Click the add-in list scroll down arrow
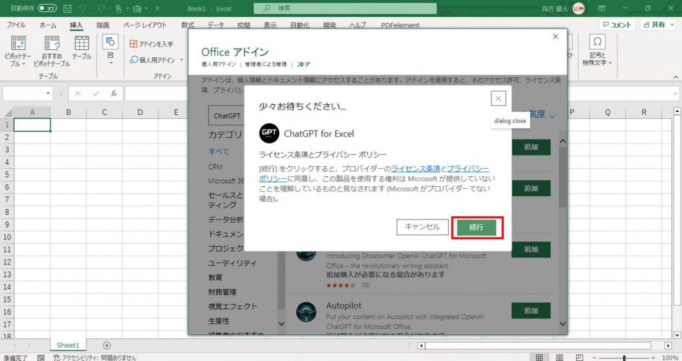682x361 pixels. pyautogui.click(x=562, y=324)
